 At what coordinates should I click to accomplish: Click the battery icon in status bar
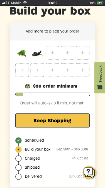[100, 3]
